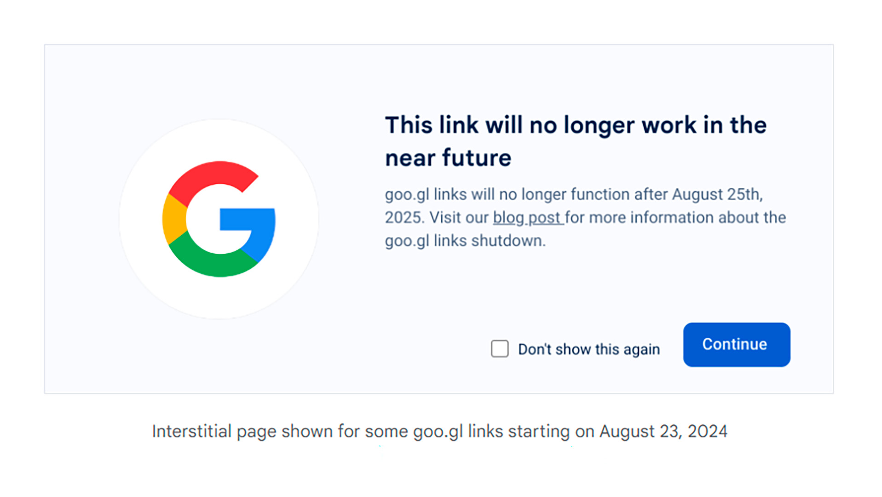Tick the Don't show this again checkbox

click(x=499, y=349)
